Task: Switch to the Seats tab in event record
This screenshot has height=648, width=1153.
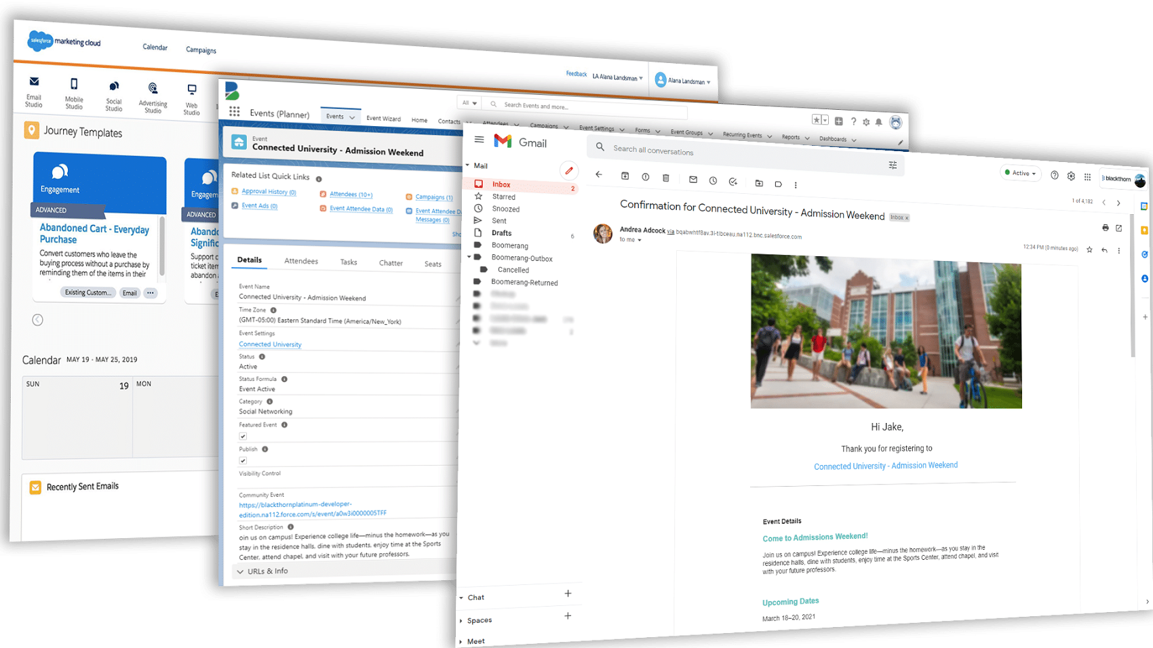Action: (433, 264)
